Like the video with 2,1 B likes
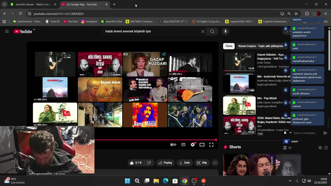The width and height of the screenshot is (331, 186). (136, 163)
